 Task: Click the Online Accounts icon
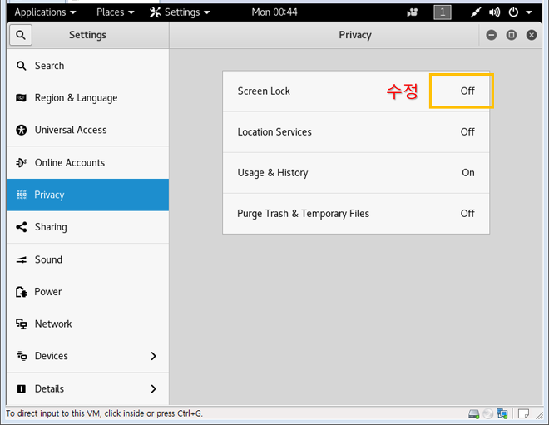21,162
